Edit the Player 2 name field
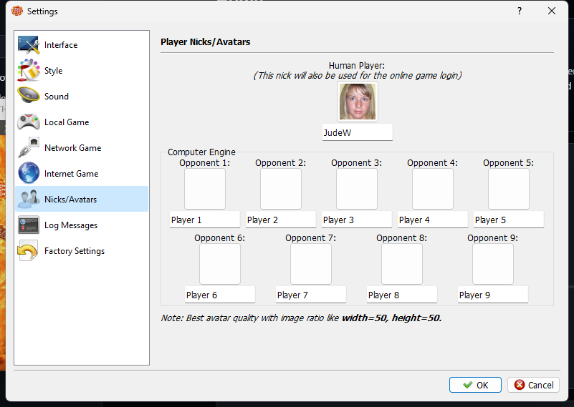Screen dimensions: 574x407 pos(280,220)
